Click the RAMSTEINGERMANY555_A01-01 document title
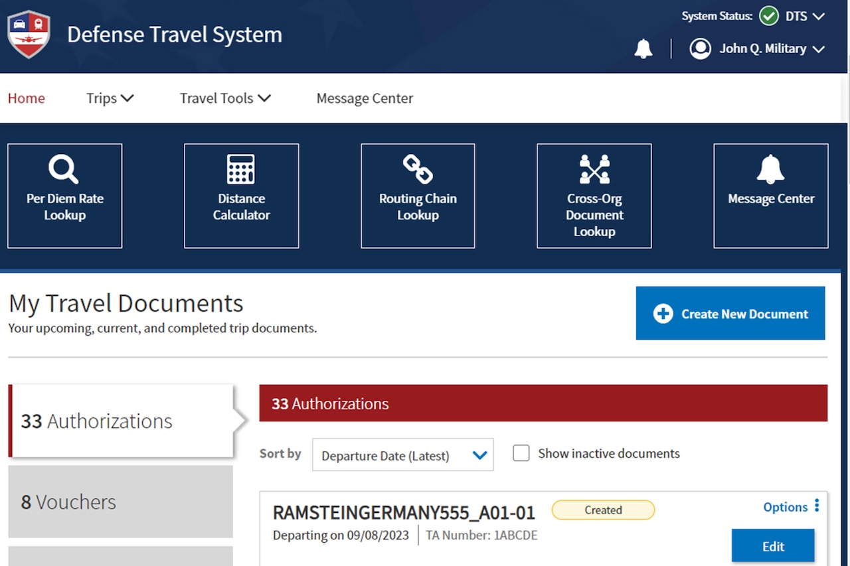The height and width of the screenshot is (566, 850). pyautogui.click(x=404, y=512)
